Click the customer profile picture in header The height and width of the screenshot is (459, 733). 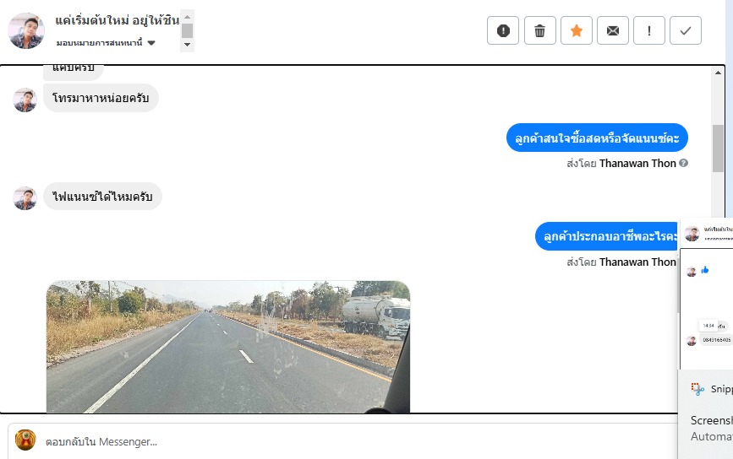pos(26,30)
